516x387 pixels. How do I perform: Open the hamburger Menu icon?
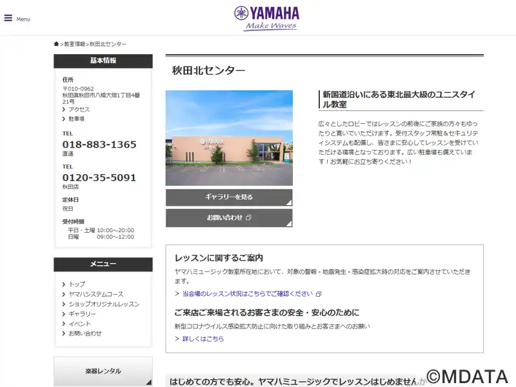pyautogui.click(x=8, y=18)
